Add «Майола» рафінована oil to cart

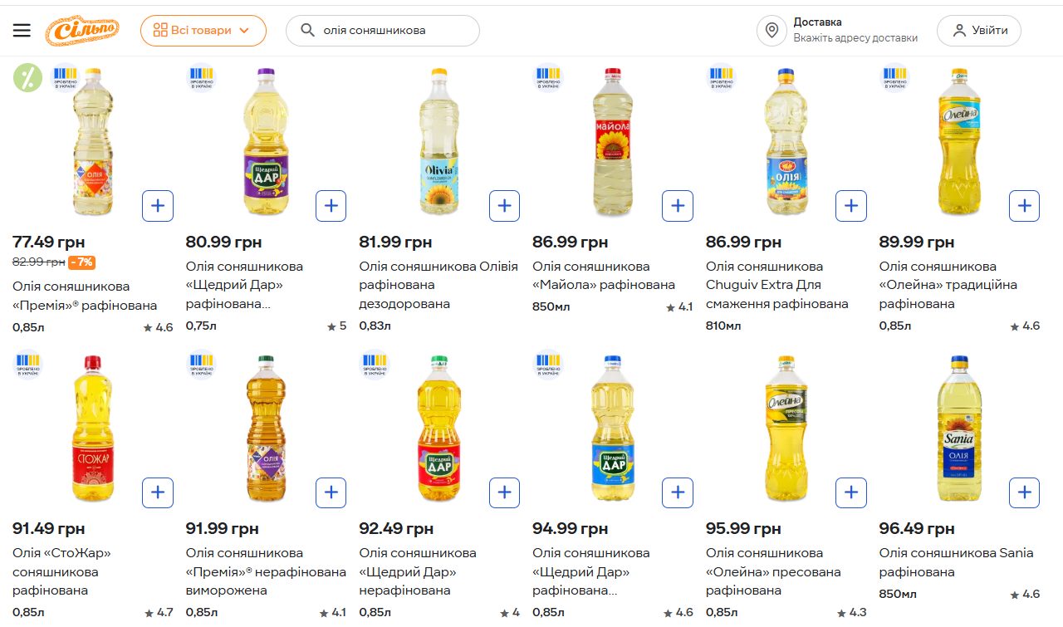[677, 206]
